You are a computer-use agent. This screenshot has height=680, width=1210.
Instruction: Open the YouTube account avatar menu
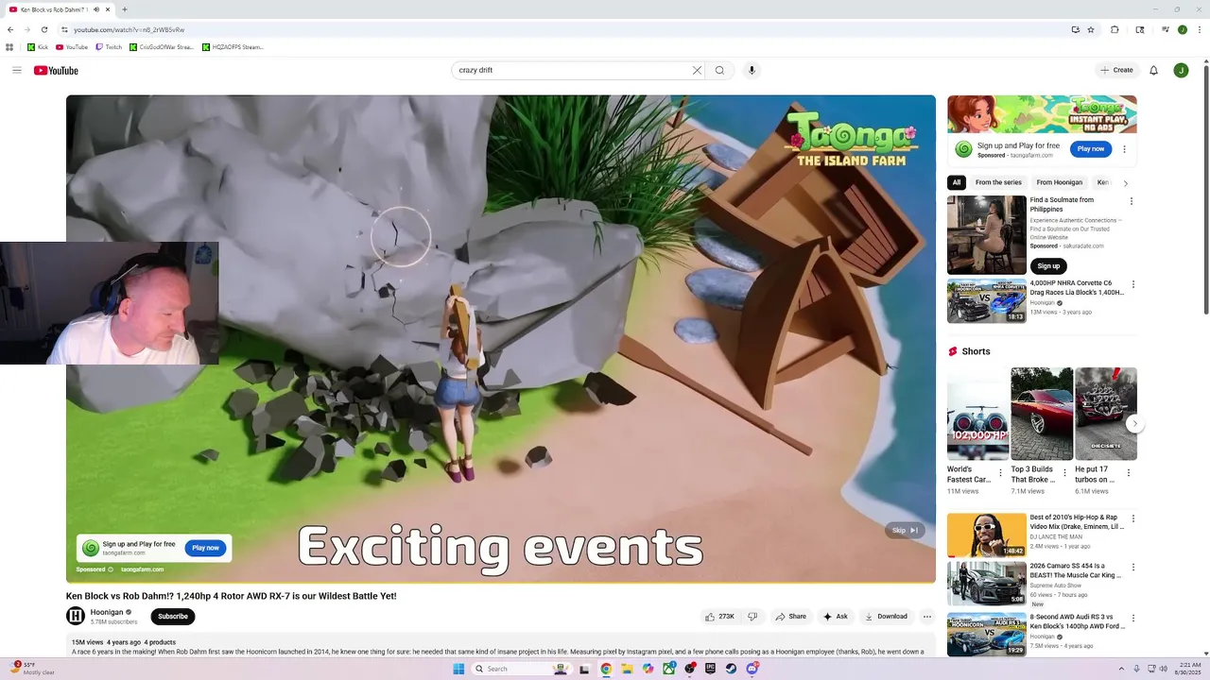tap(1181, 70)
